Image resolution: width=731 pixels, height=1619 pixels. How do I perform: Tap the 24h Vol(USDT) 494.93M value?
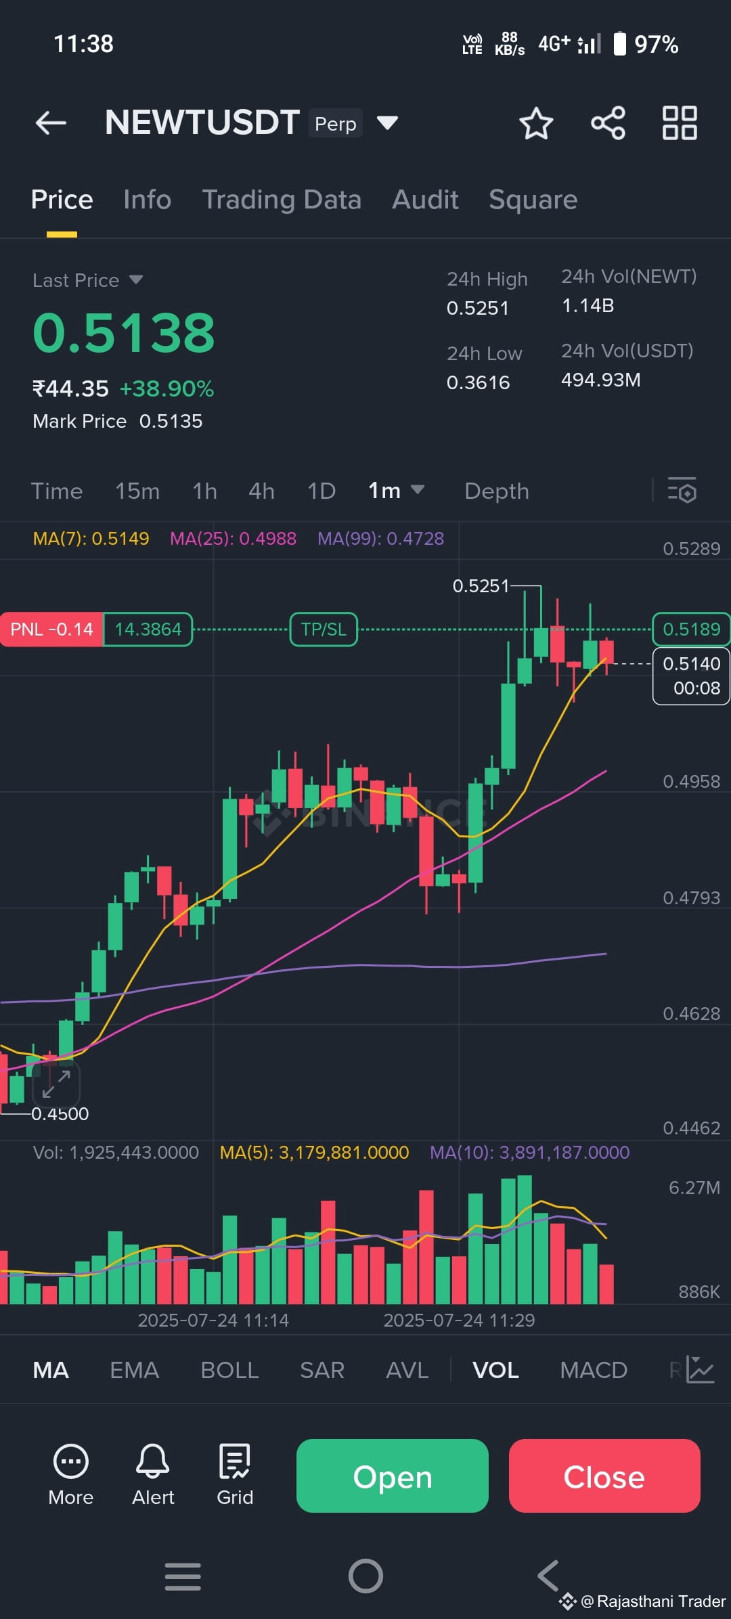[601, 380]
